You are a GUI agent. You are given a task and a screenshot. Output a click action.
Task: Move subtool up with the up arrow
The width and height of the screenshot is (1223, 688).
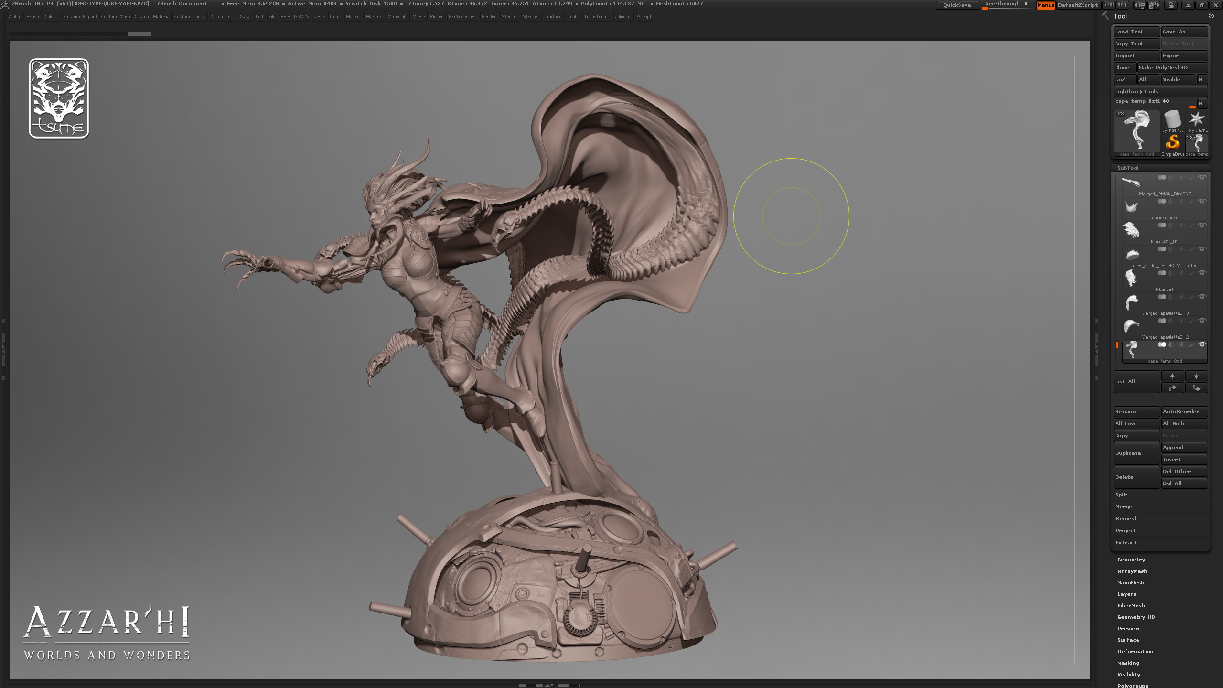[x=1172, y=376]
